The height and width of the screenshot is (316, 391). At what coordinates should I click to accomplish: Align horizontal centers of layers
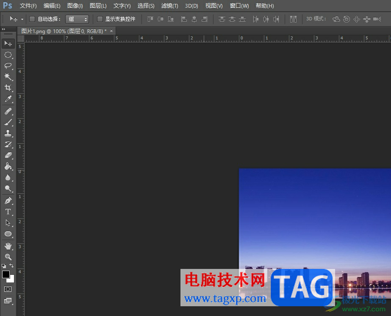tap(194, 19)
